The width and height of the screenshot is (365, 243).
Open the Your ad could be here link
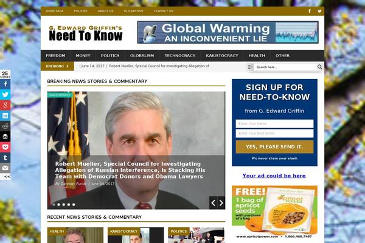274,176
